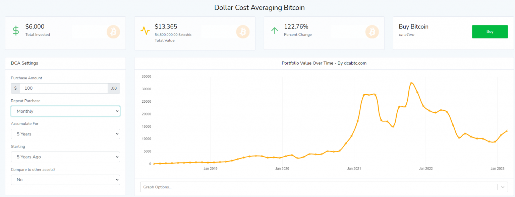The height and width of the screenshot is (197, 515).
Task: Click inside the Purchase Amount input showing 100
Action: pos(64,88)
